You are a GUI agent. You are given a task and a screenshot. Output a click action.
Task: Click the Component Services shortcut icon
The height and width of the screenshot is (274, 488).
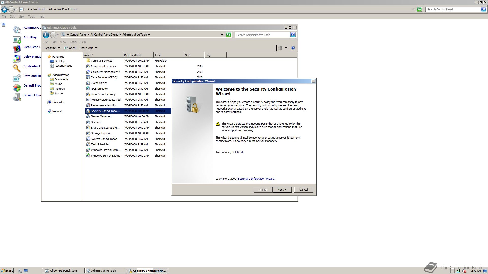point(88,66)
